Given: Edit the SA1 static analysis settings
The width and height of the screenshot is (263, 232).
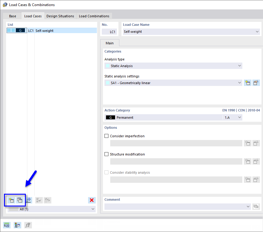Looking at the screenshot, I should pyautogui.click(x=256, y=83).
